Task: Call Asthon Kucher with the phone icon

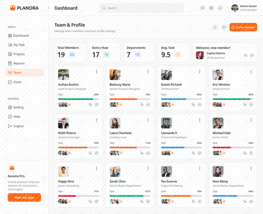Action: coord(90,104)
